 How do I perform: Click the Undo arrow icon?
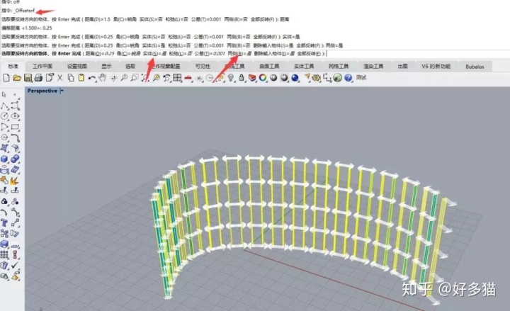(92, 78)
